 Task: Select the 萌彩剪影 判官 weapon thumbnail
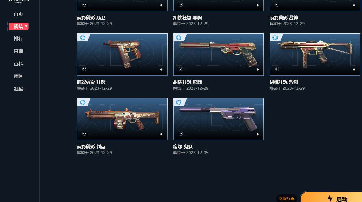pos(122,119)
